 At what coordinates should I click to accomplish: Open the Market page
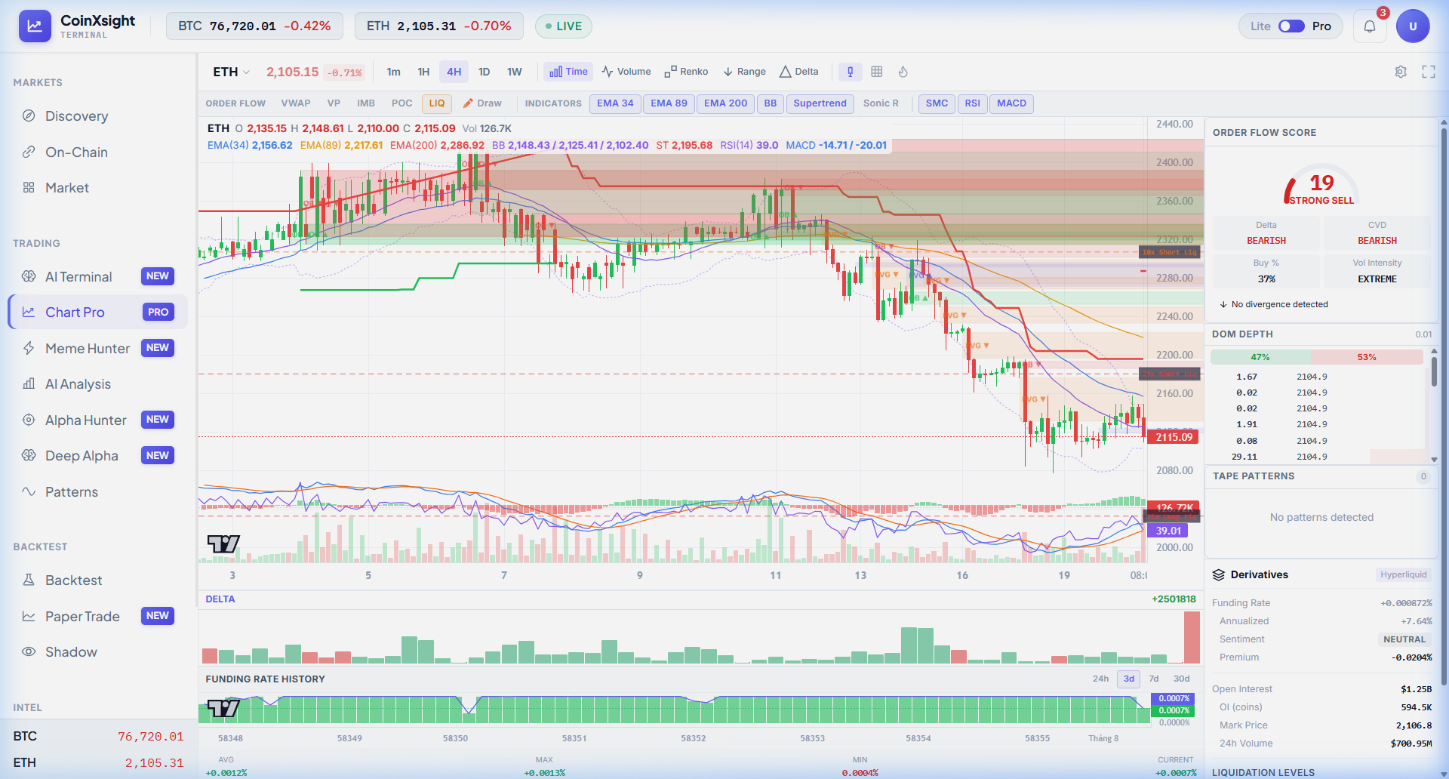98,188
